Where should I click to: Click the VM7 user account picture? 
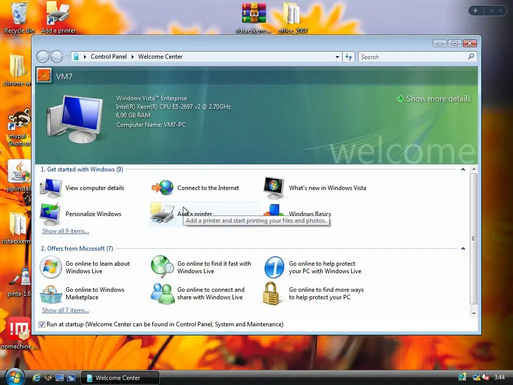pyautogui.click(x=44, y=76)
